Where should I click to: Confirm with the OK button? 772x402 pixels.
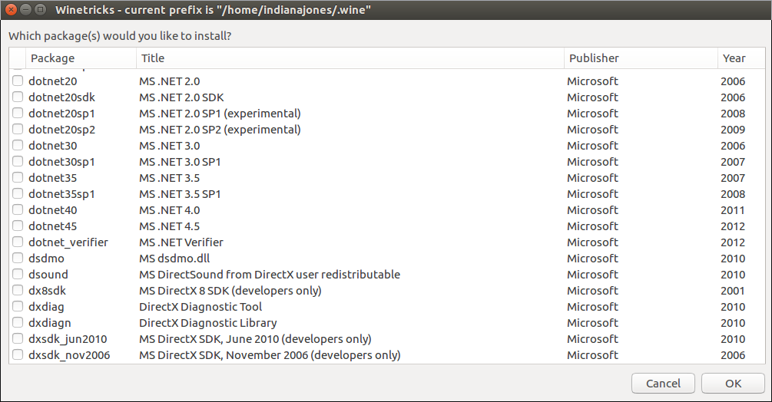coord(733,384)
